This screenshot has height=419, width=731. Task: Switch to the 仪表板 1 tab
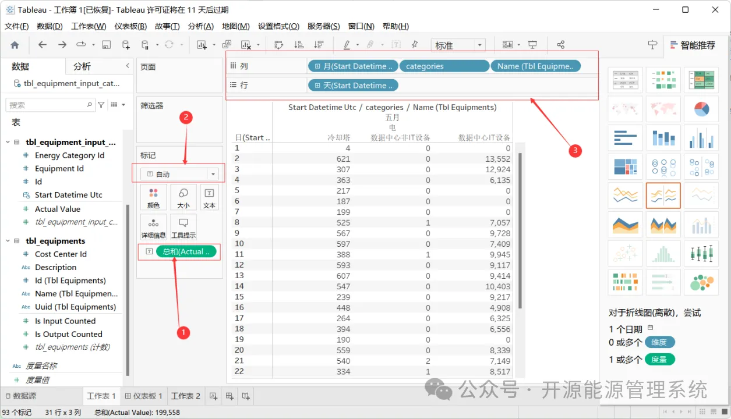point(143,396)
